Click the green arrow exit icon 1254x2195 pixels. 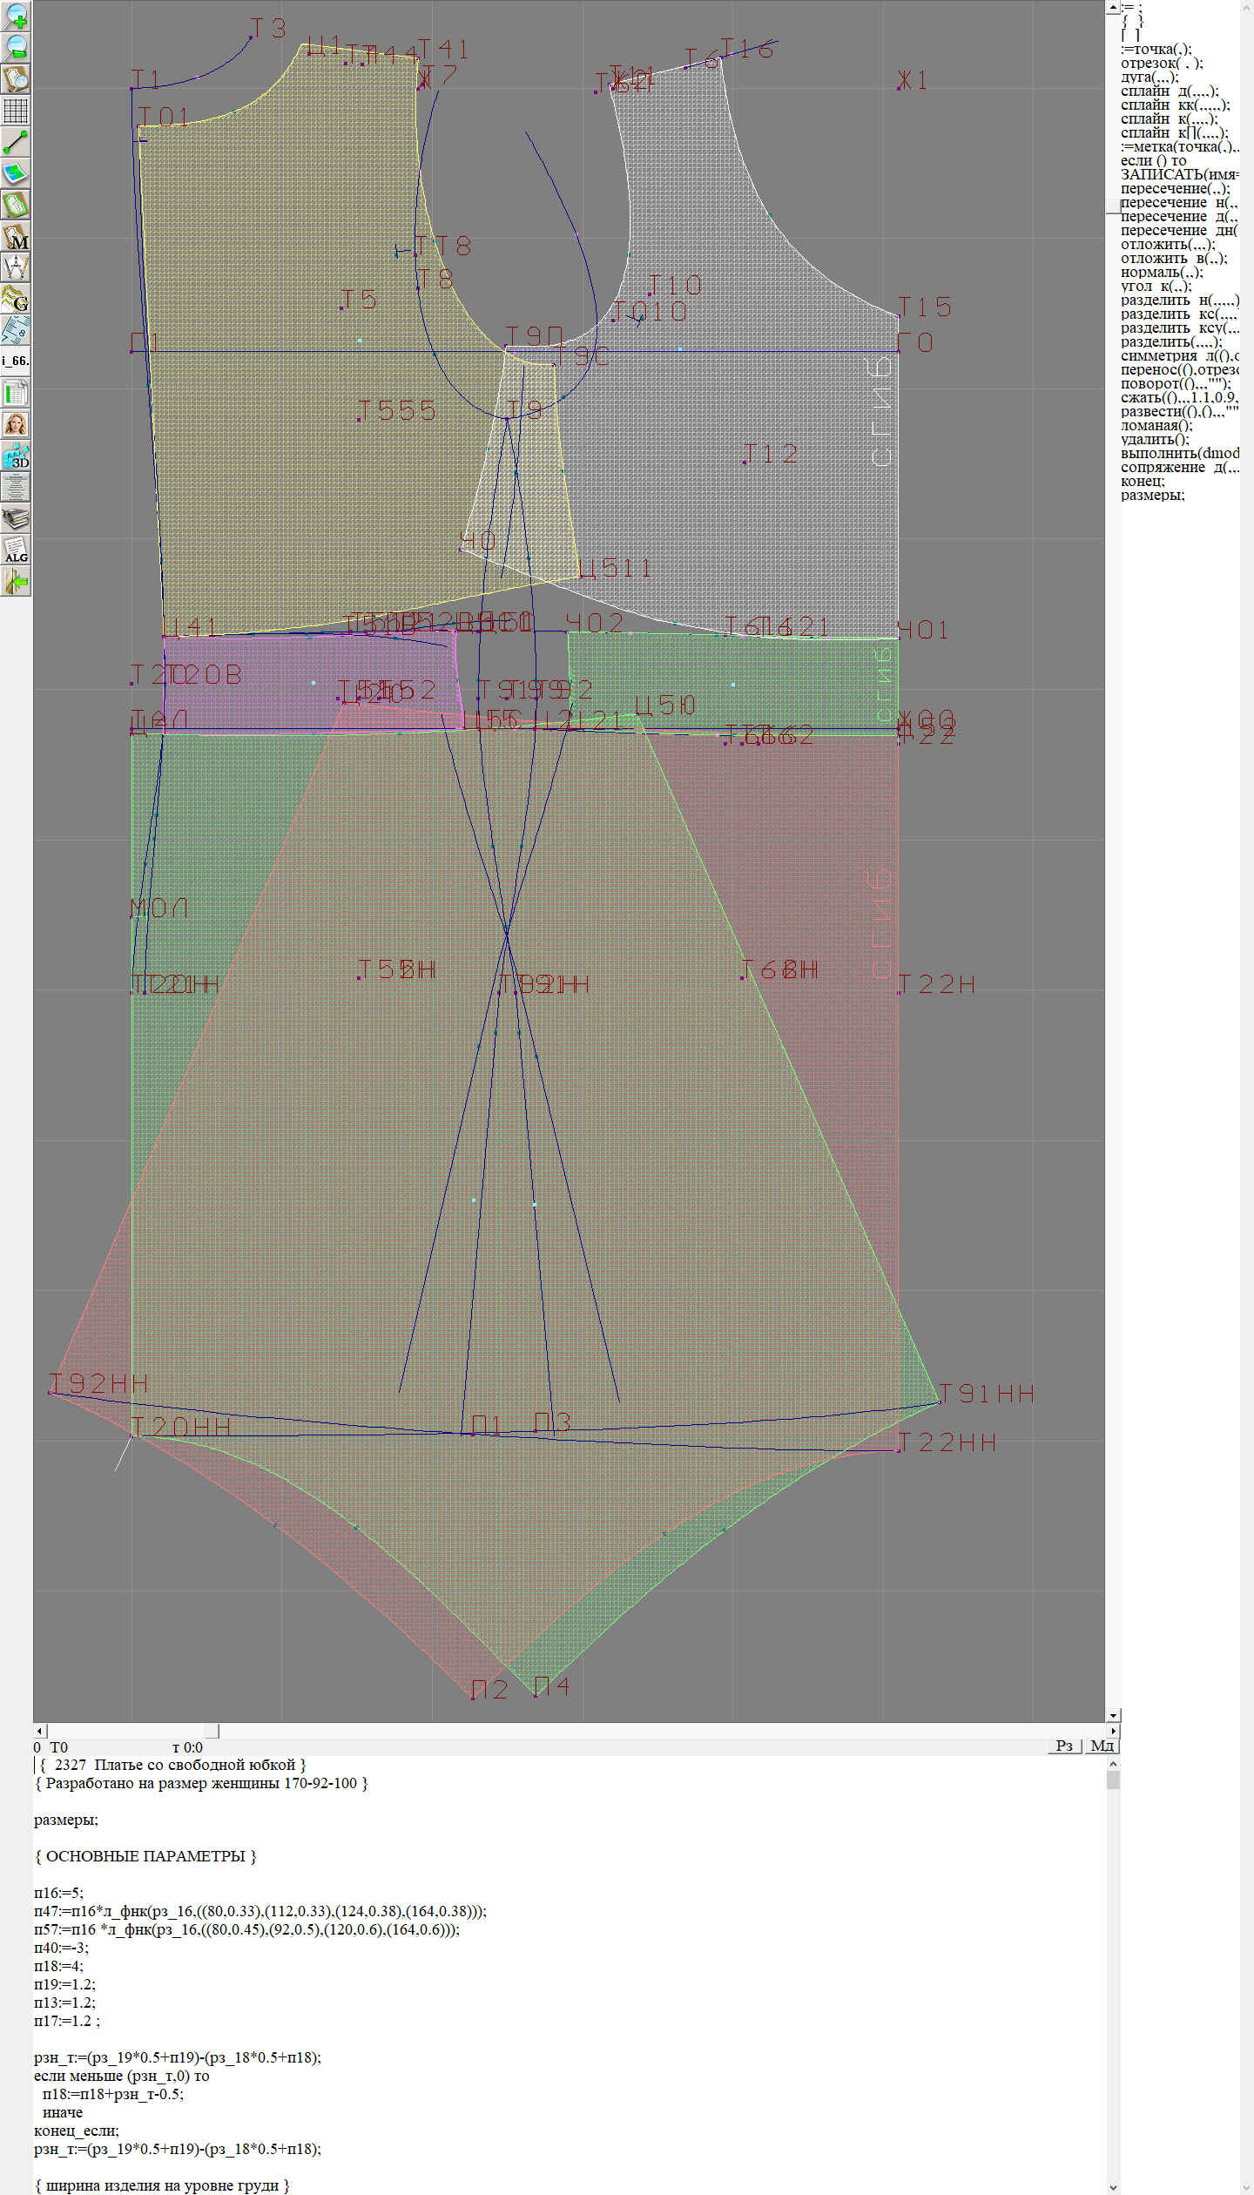16,581
